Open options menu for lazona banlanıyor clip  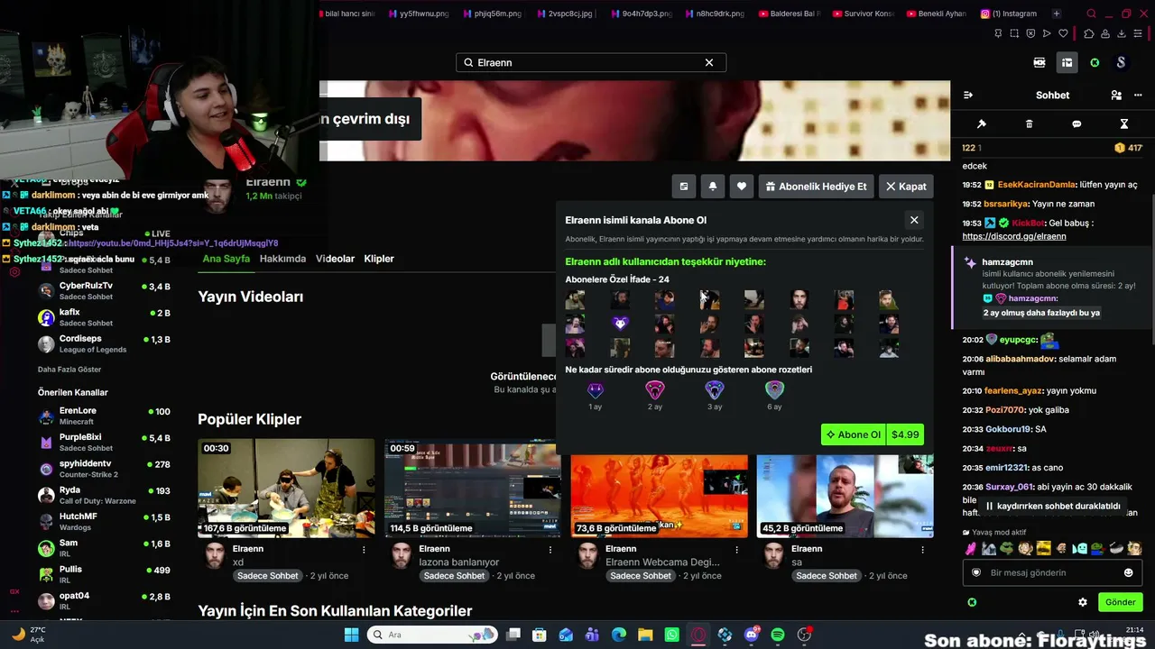(x=550, y=549)
